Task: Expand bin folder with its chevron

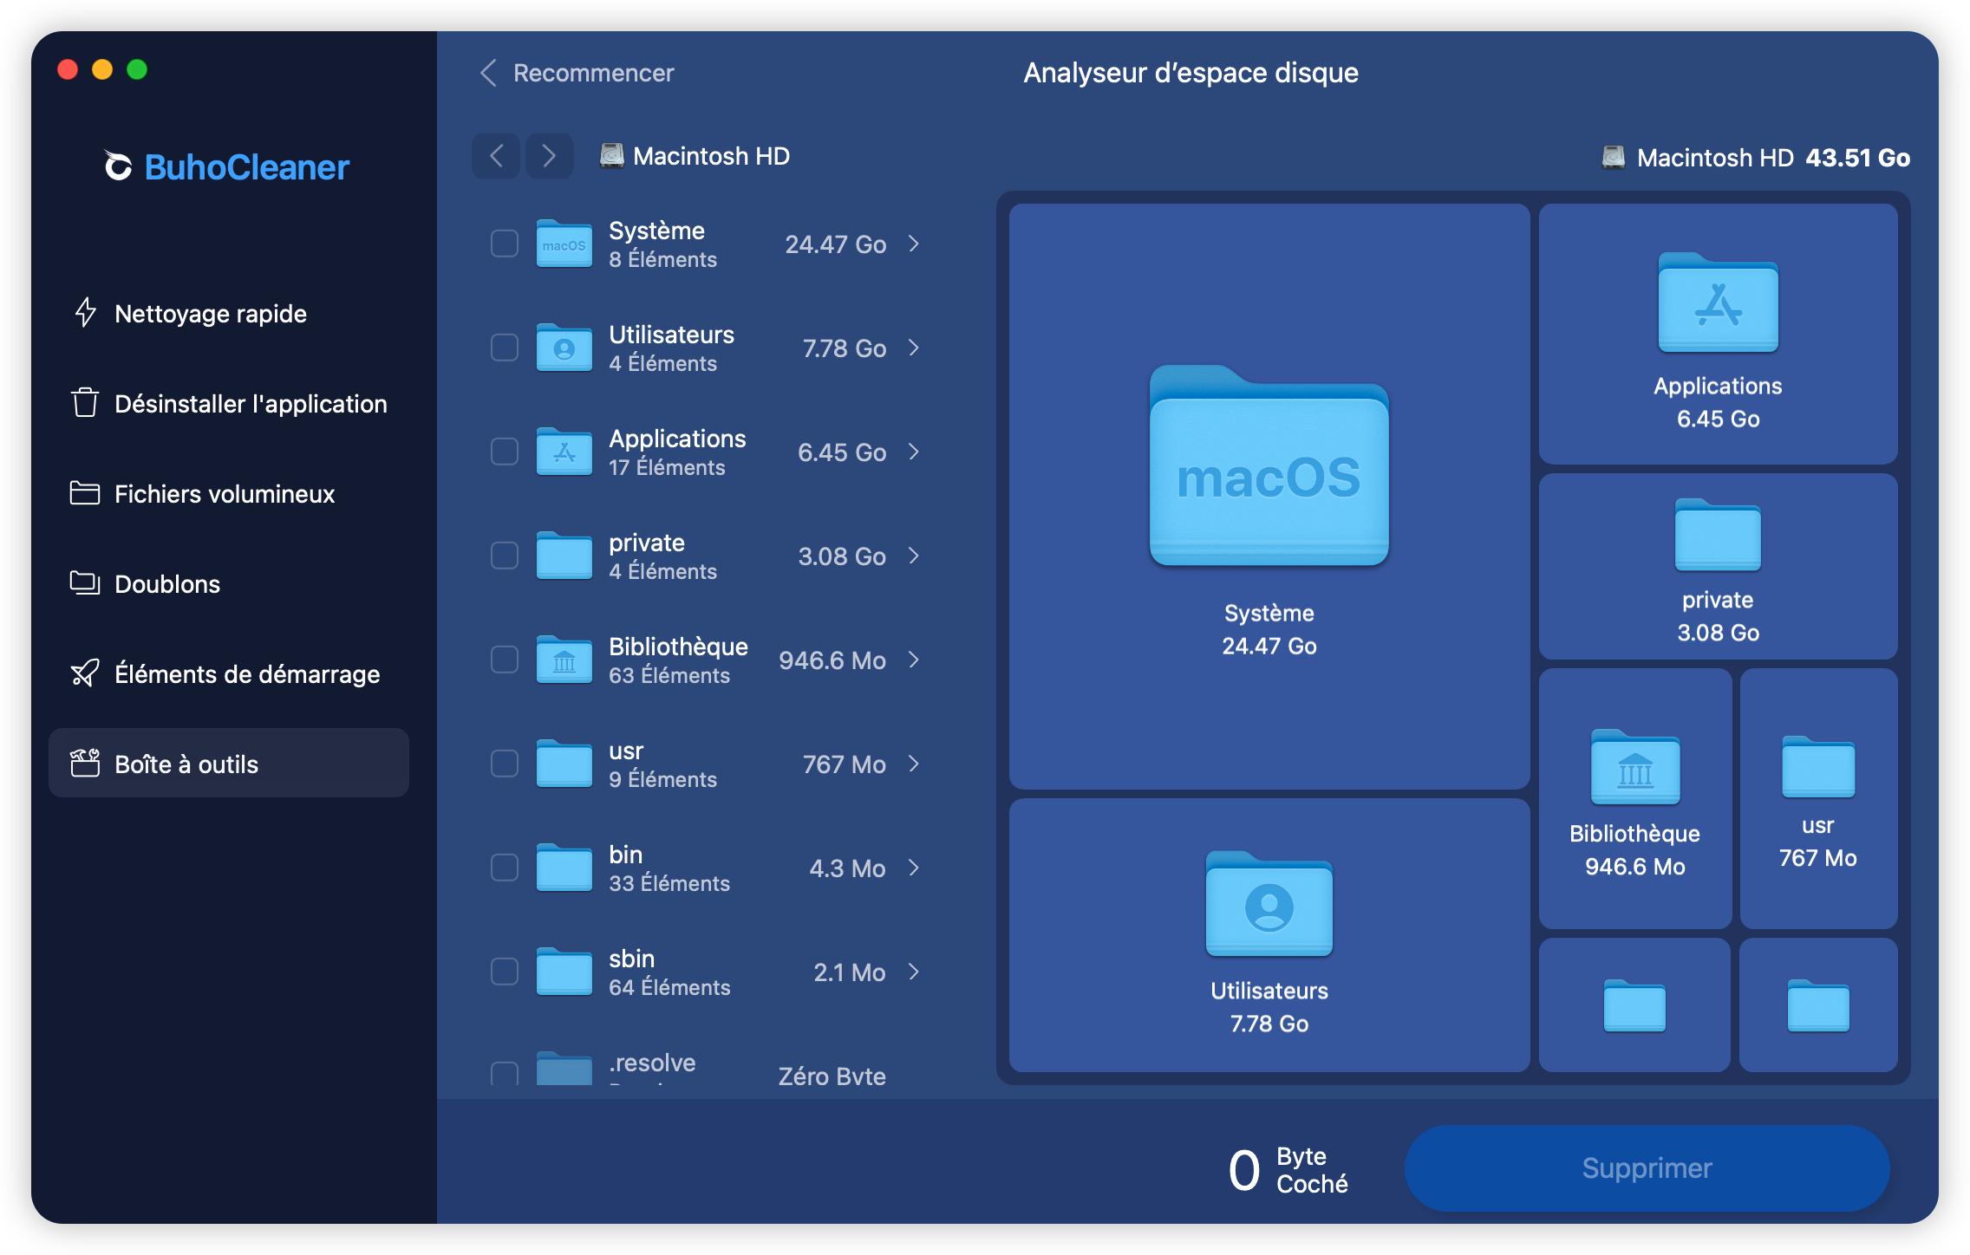Action: 914,868
